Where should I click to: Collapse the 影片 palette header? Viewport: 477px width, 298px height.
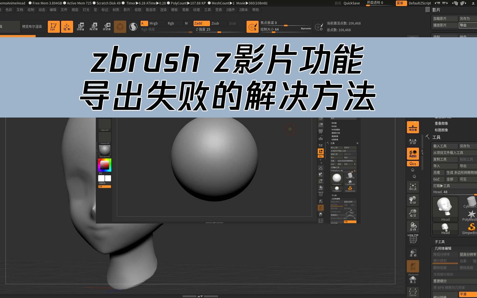point(436,10)
